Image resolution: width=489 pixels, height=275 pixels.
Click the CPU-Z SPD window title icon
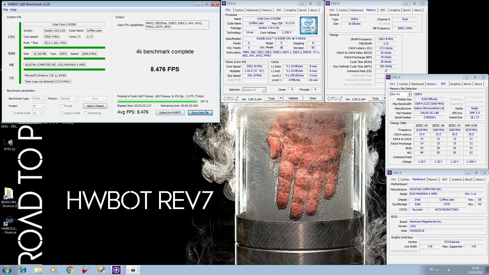click(x=388, y=77)
